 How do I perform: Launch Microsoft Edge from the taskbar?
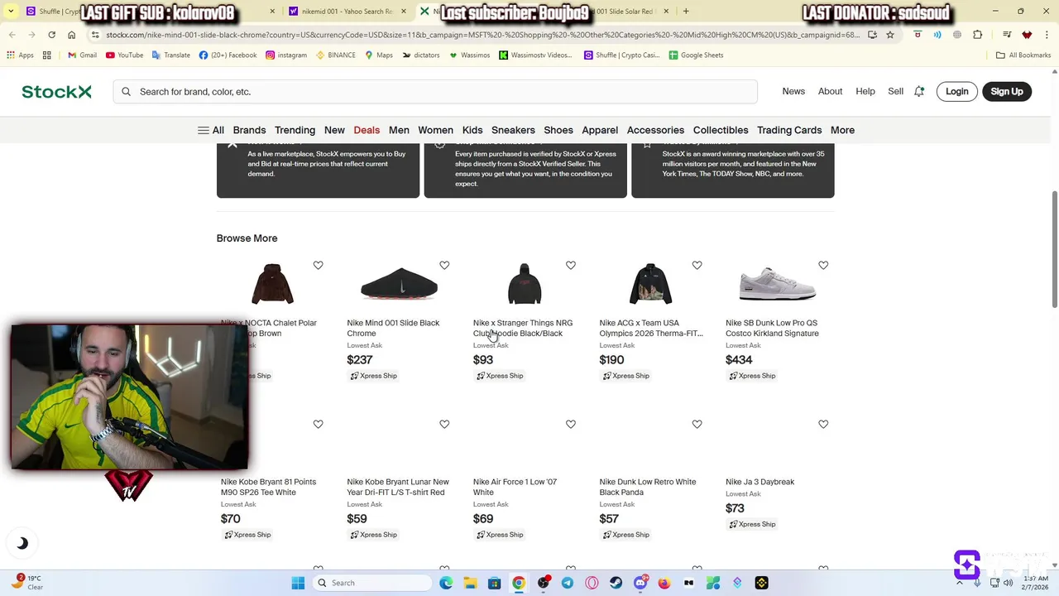click(446, 583)
